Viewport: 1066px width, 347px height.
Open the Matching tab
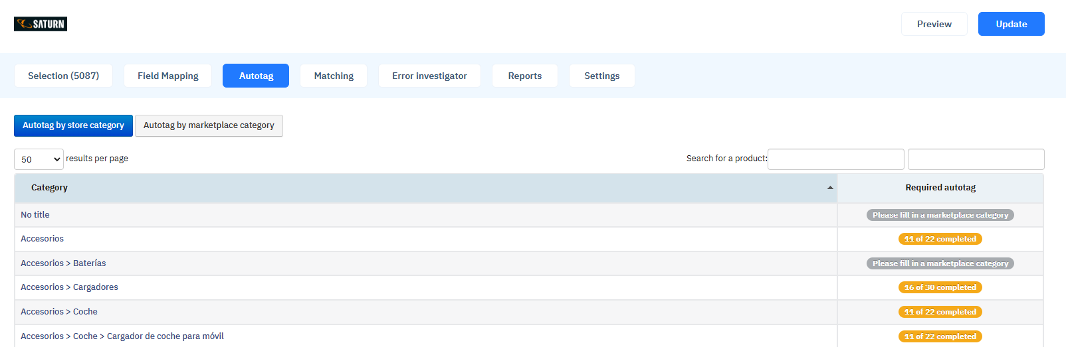pos(334,76)
